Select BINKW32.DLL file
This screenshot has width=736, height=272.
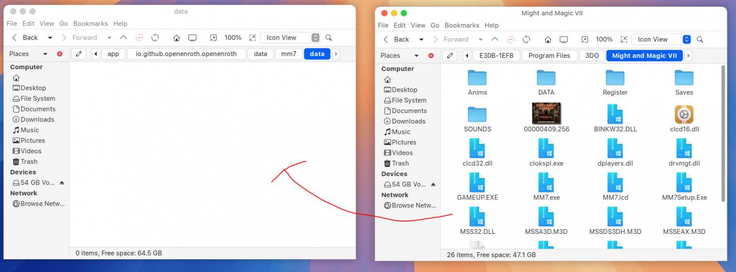pyautogui.click(x=615, y=119)
